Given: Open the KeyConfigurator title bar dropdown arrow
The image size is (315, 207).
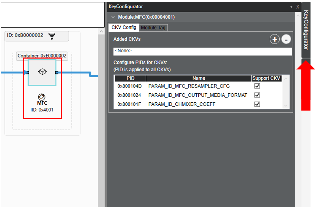Looking at the screenshot, I should point(291,7).
